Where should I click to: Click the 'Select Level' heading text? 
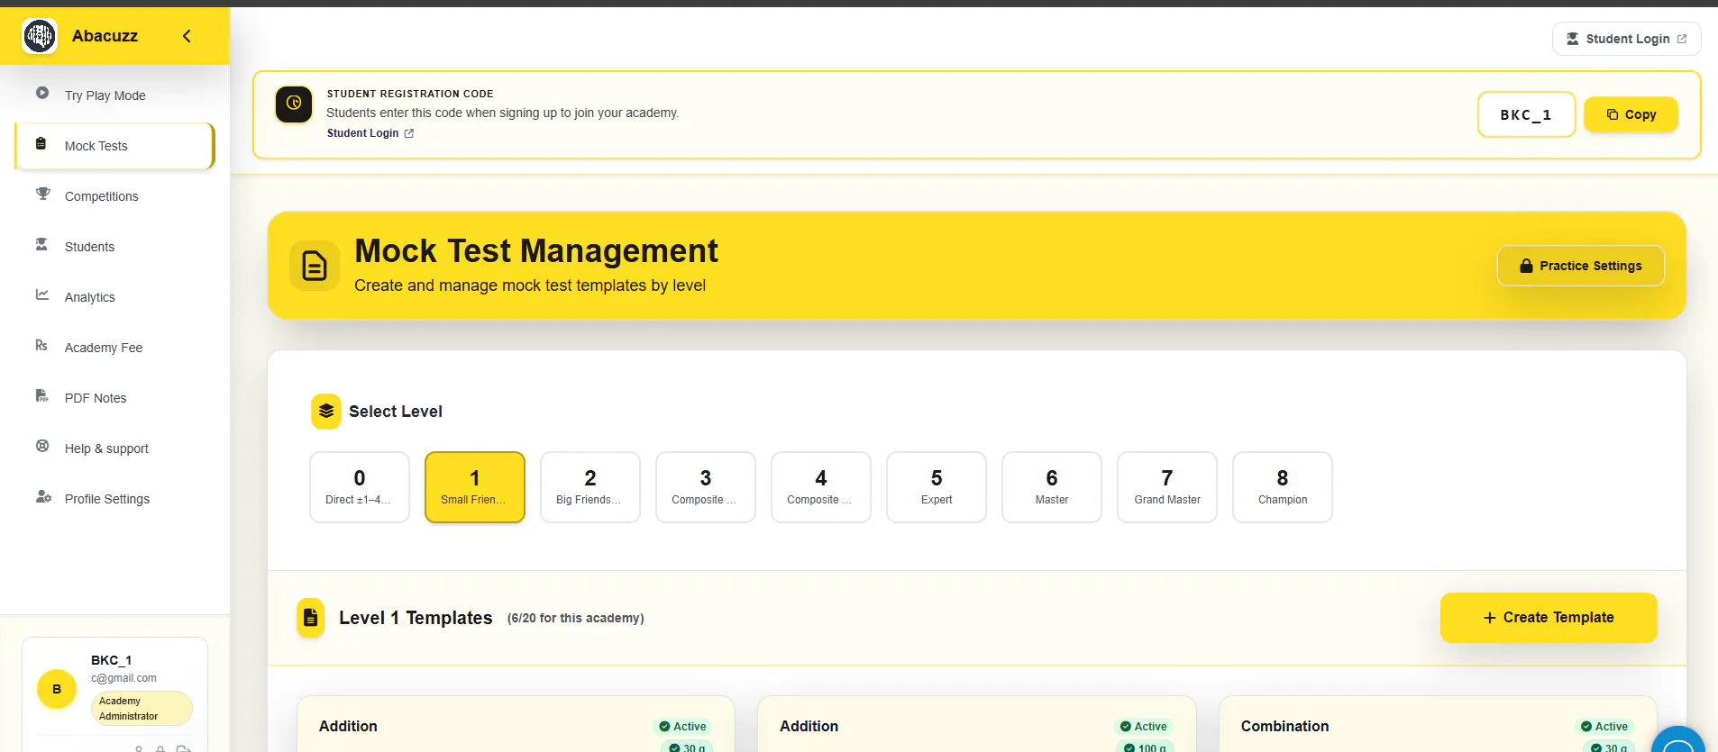coord(396,412)
